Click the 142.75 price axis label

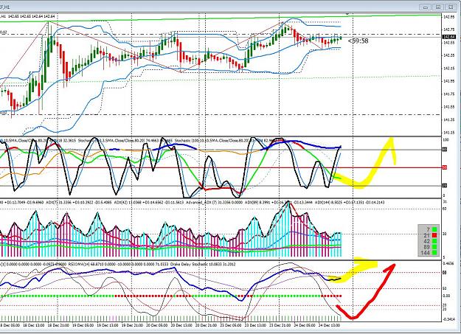point(448,29)
